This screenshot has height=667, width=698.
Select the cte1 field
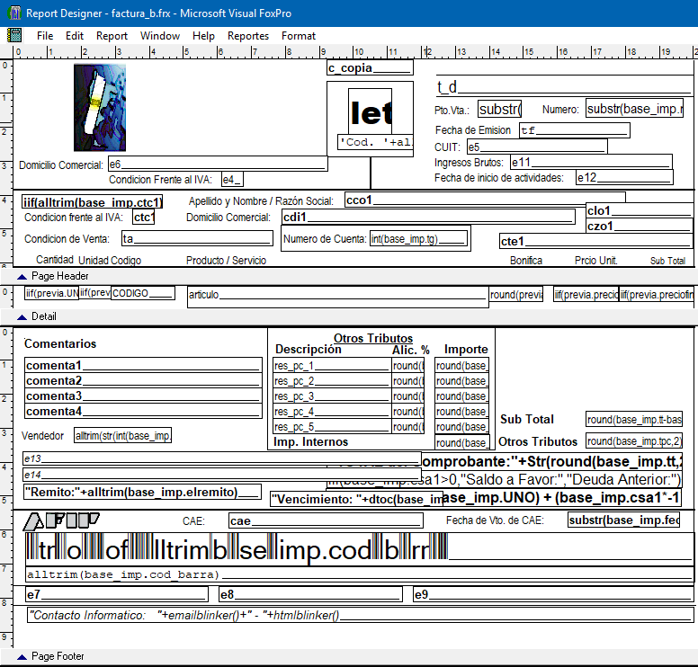(x=596, y=241)
